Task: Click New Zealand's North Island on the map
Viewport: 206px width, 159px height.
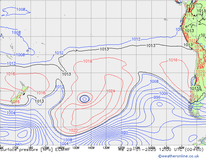Action: [x=24, y=88]
